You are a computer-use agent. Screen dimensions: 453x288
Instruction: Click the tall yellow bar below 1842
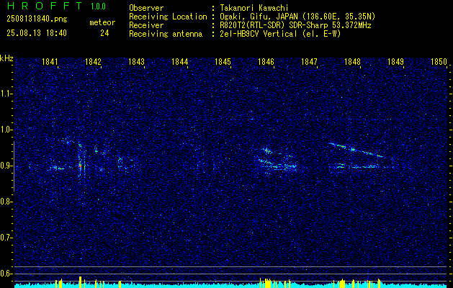(81, 282)
